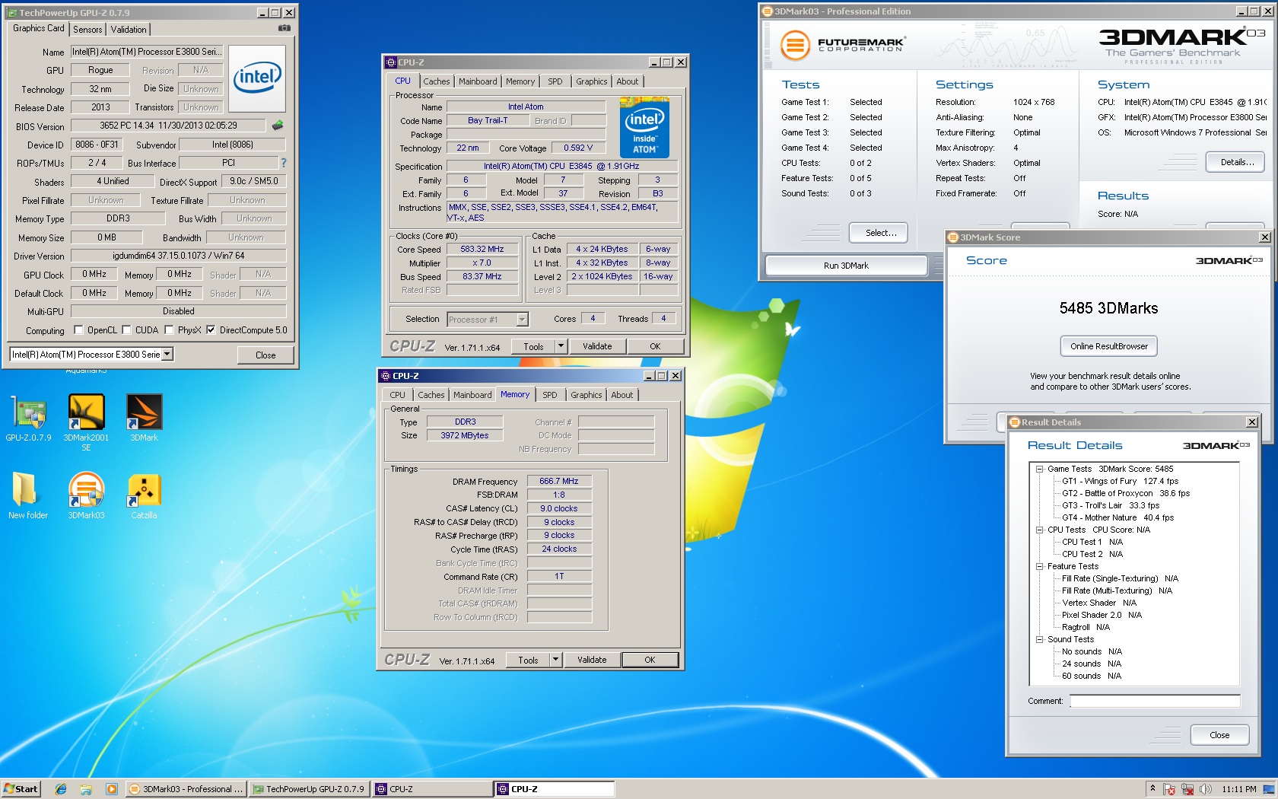1278x799 pixels.
Task: Toggle the DirectCompute 5.0 checkbox
Action: (x=211, y=330)
